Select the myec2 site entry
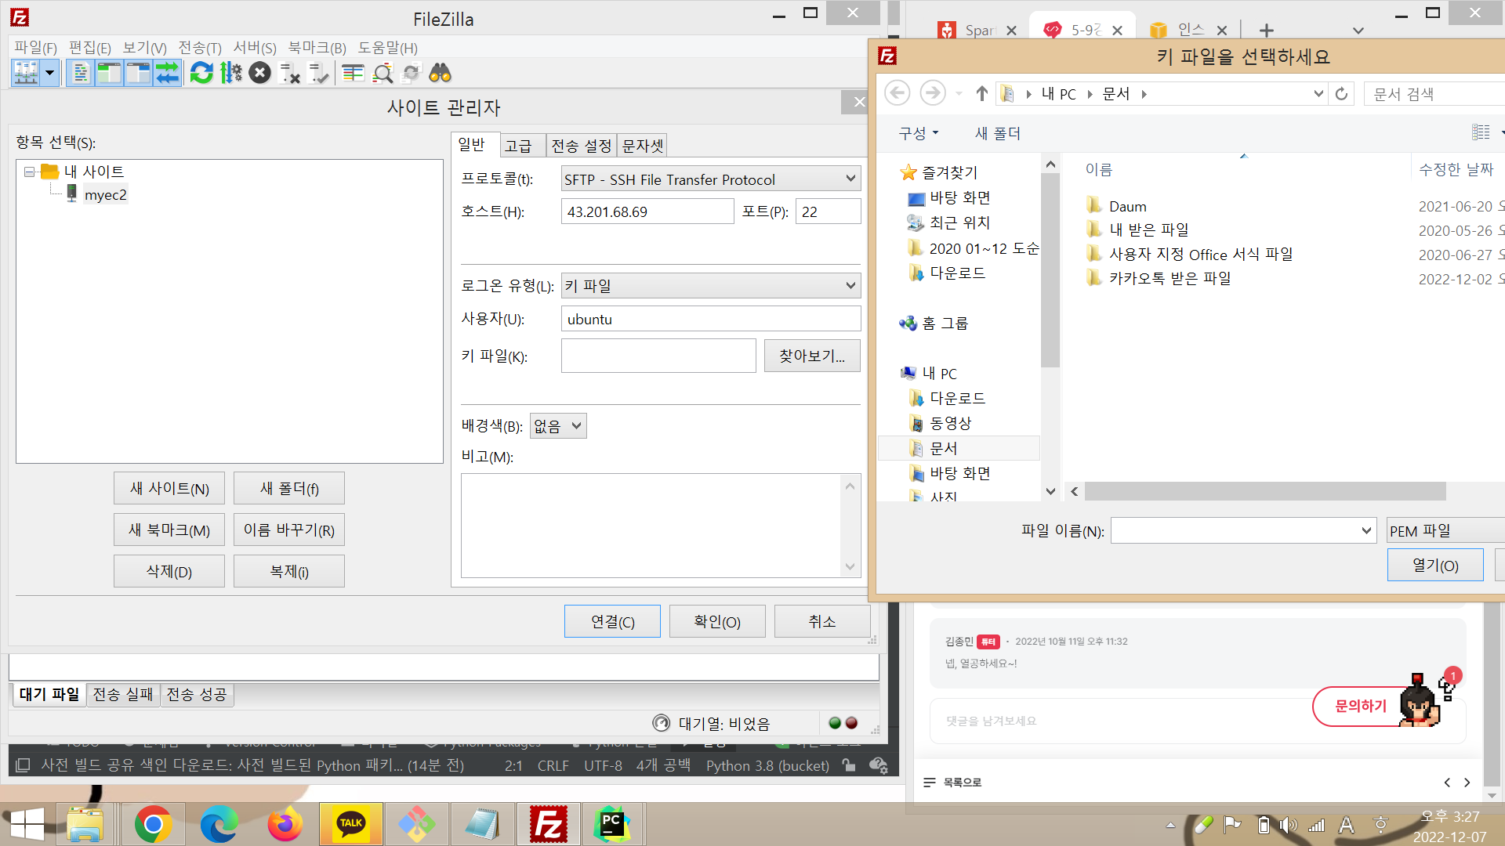Viewport: 1505px width, 846px height. 105,195
